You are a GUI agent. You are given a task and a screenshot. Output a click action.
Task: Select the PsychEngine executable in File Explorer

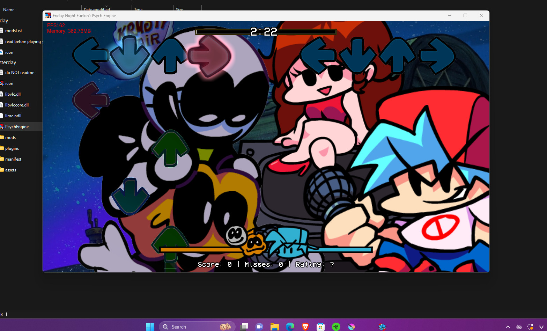click(x=17, y=127)
